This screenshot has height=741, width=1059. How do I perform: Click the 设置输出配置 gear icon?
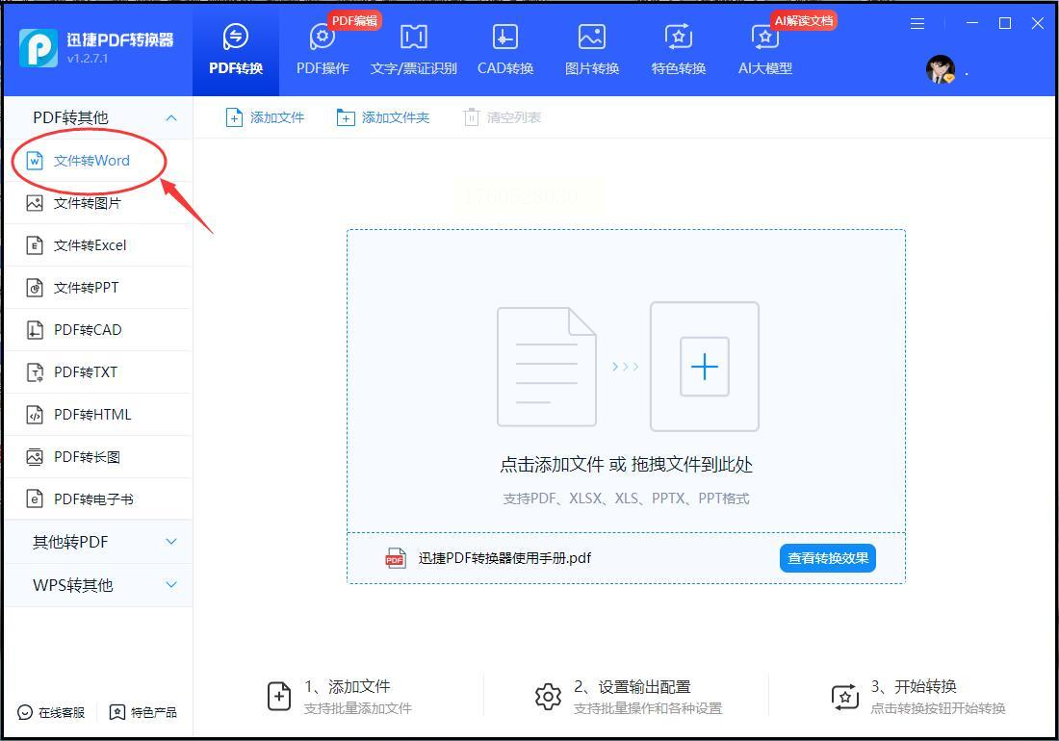coord(548,697)
